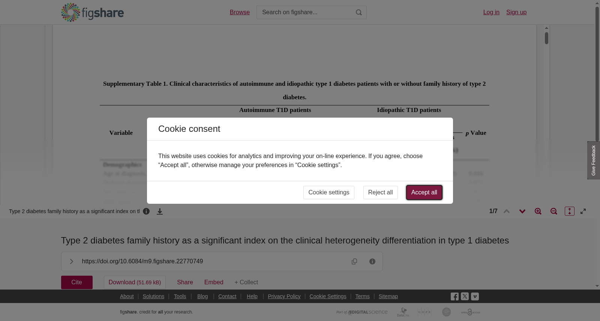Expand the DOI citation details chevron
600x321 pixels.
tap(71, 261)
